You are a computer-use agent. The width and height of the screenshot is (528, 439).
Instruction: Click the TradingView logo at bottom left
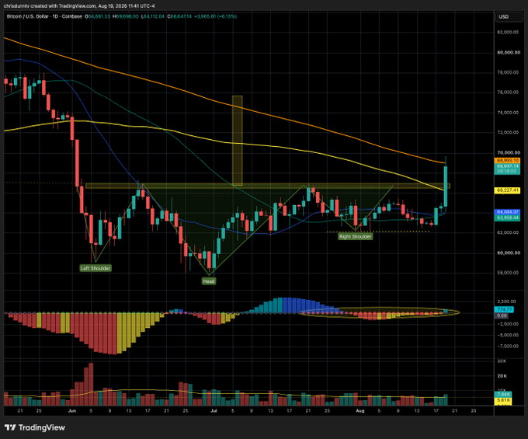coord(35,427)
